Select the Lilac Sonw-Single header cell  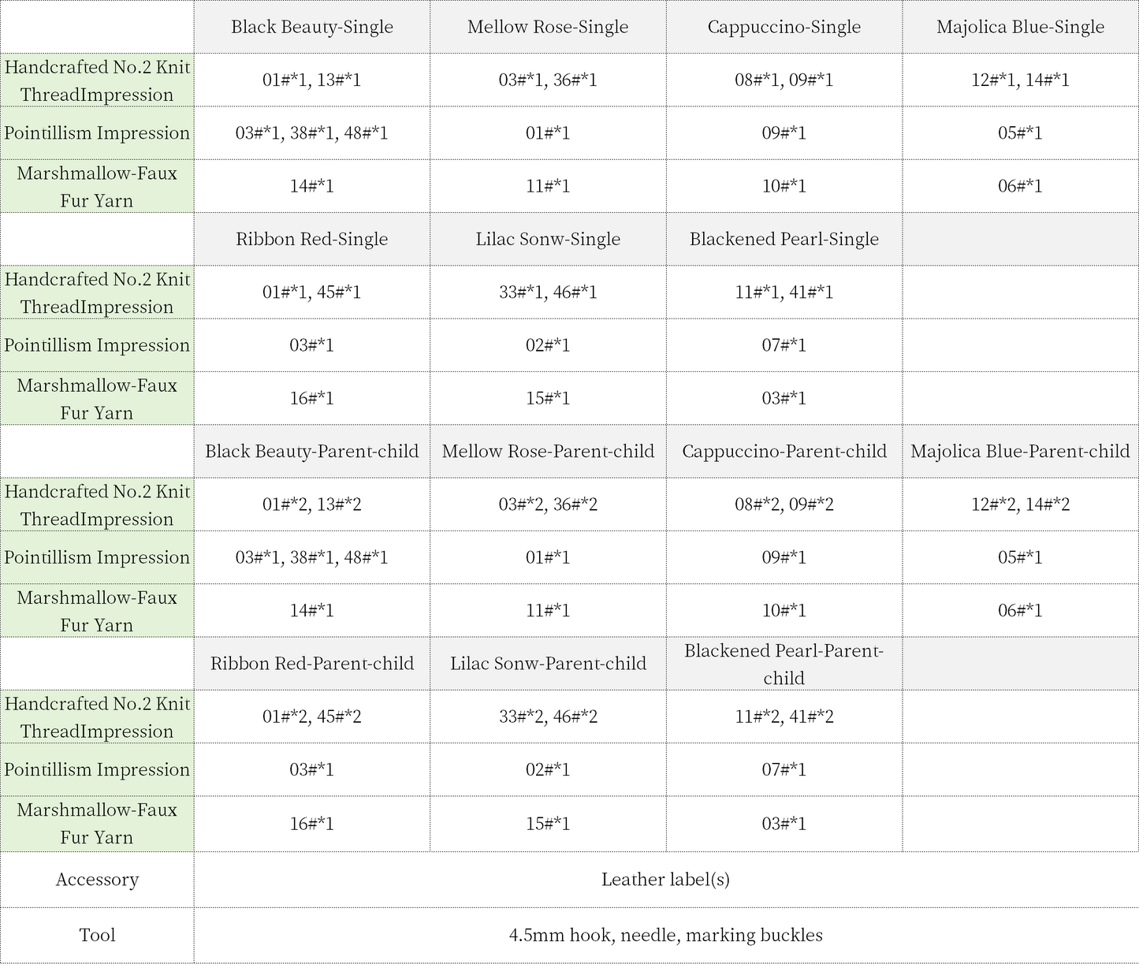[x=548, y=239]
